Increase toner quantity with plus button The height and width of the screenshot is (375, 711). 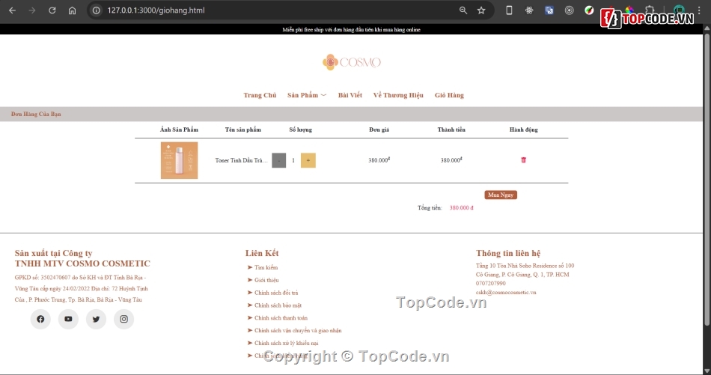[x=308, y=160]
